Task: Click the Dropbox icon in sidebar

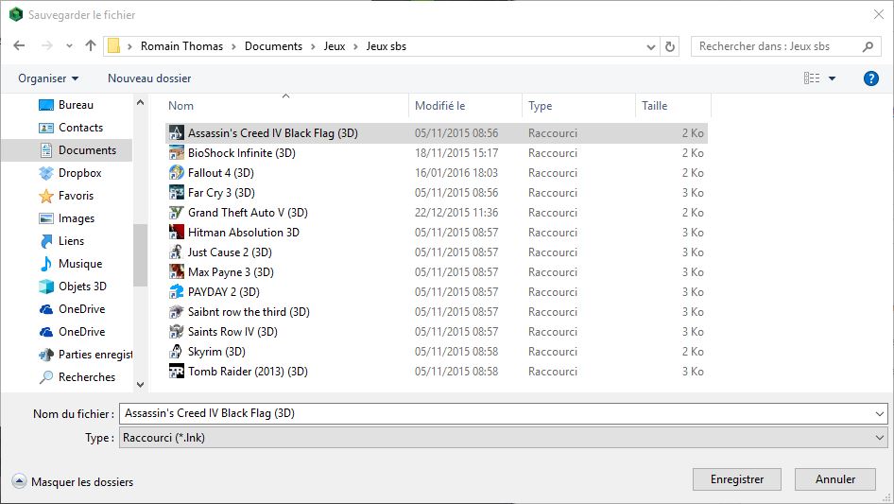Action: 45,173
